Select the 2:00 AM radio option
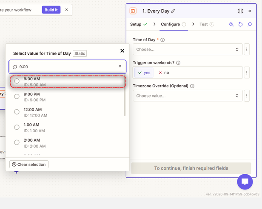This screenshot has height=209, width=262. tap(17, 142)
